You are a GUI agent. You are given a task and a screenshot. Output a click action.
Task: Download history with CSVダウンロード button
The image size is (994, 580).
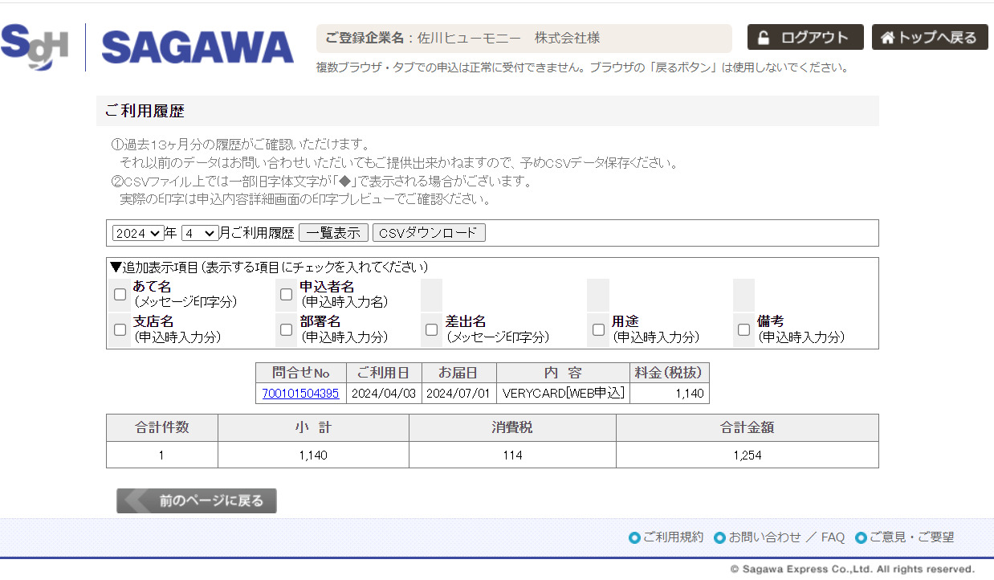(429, 233)
